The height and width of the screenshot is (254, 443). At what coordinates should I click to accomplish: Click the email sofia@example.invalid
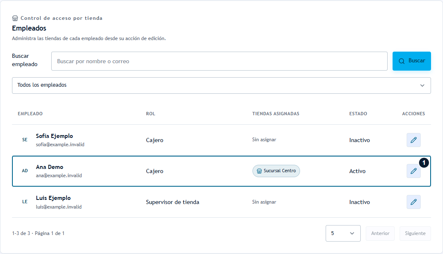(60, 145)
